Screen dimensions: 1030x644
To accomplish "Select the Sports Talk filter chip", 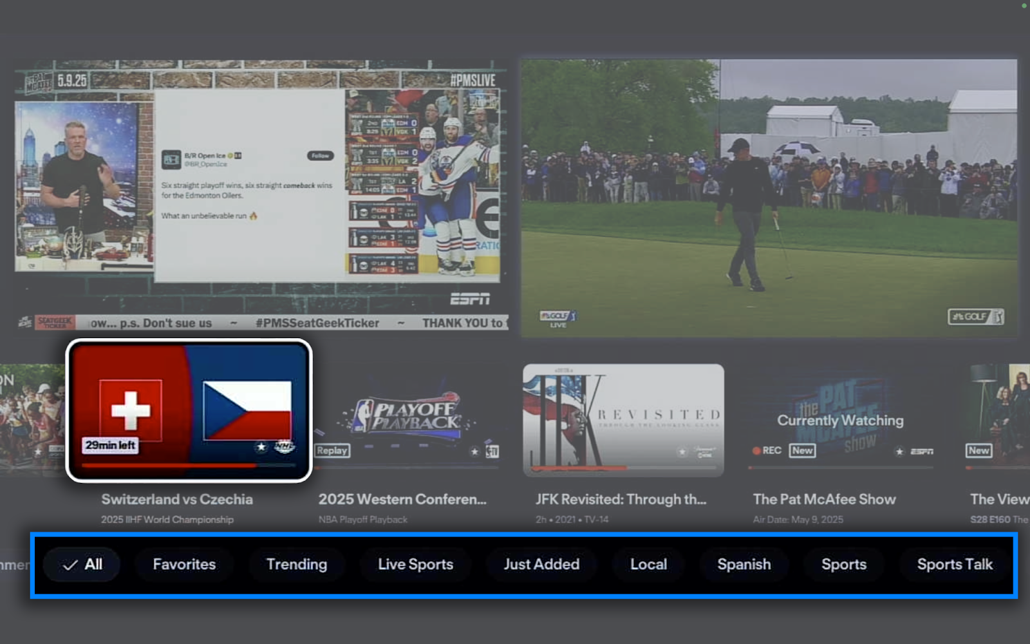I will [955, 565].
